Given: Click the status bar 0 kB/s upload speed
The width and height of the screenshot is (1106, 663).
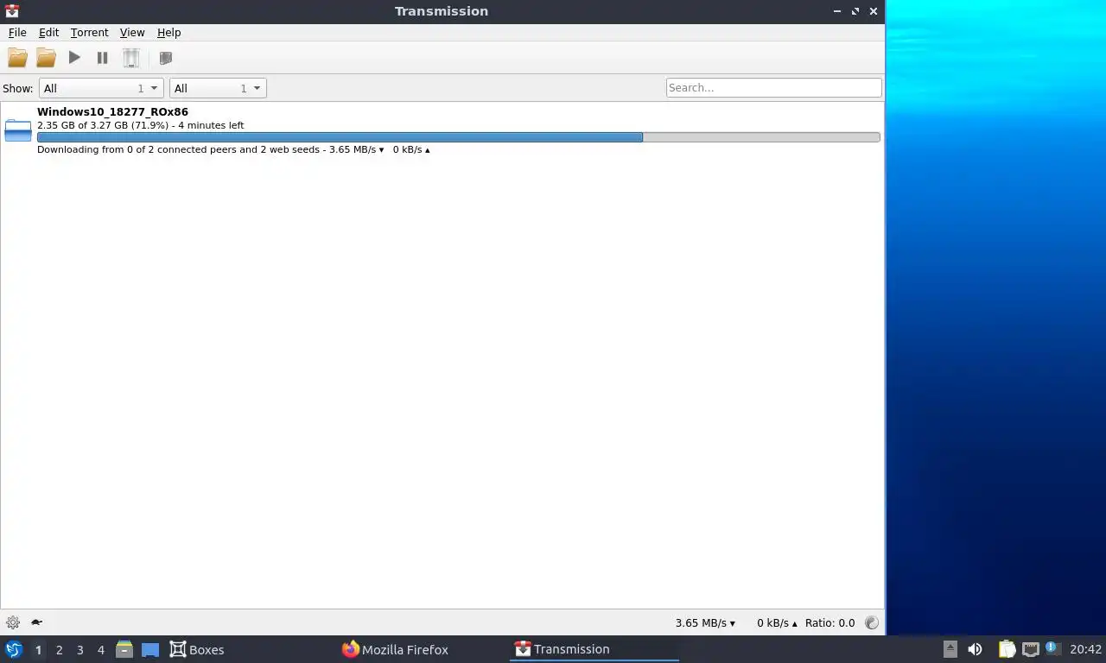Looking at the screenshot, I should tap(777, 622).
